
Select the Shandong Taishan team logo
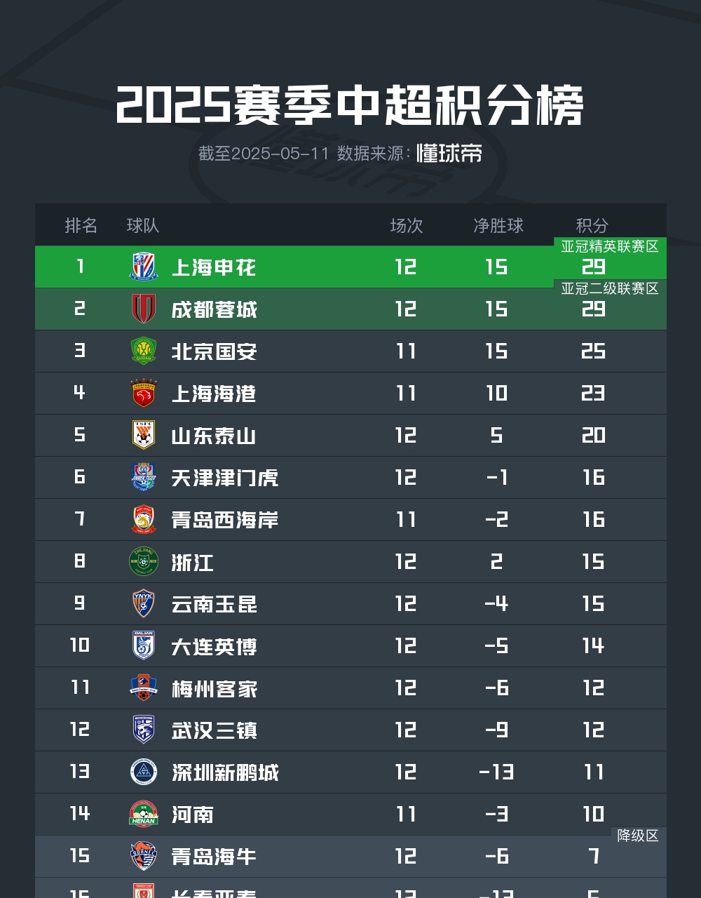click(144, 435)
